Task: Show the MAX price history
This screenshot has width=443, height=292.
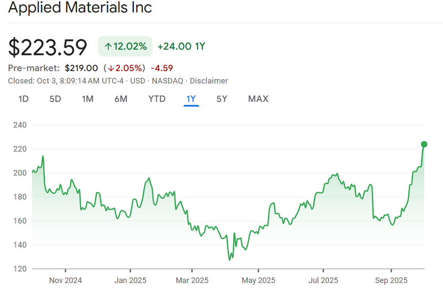Action: [258, 99]
